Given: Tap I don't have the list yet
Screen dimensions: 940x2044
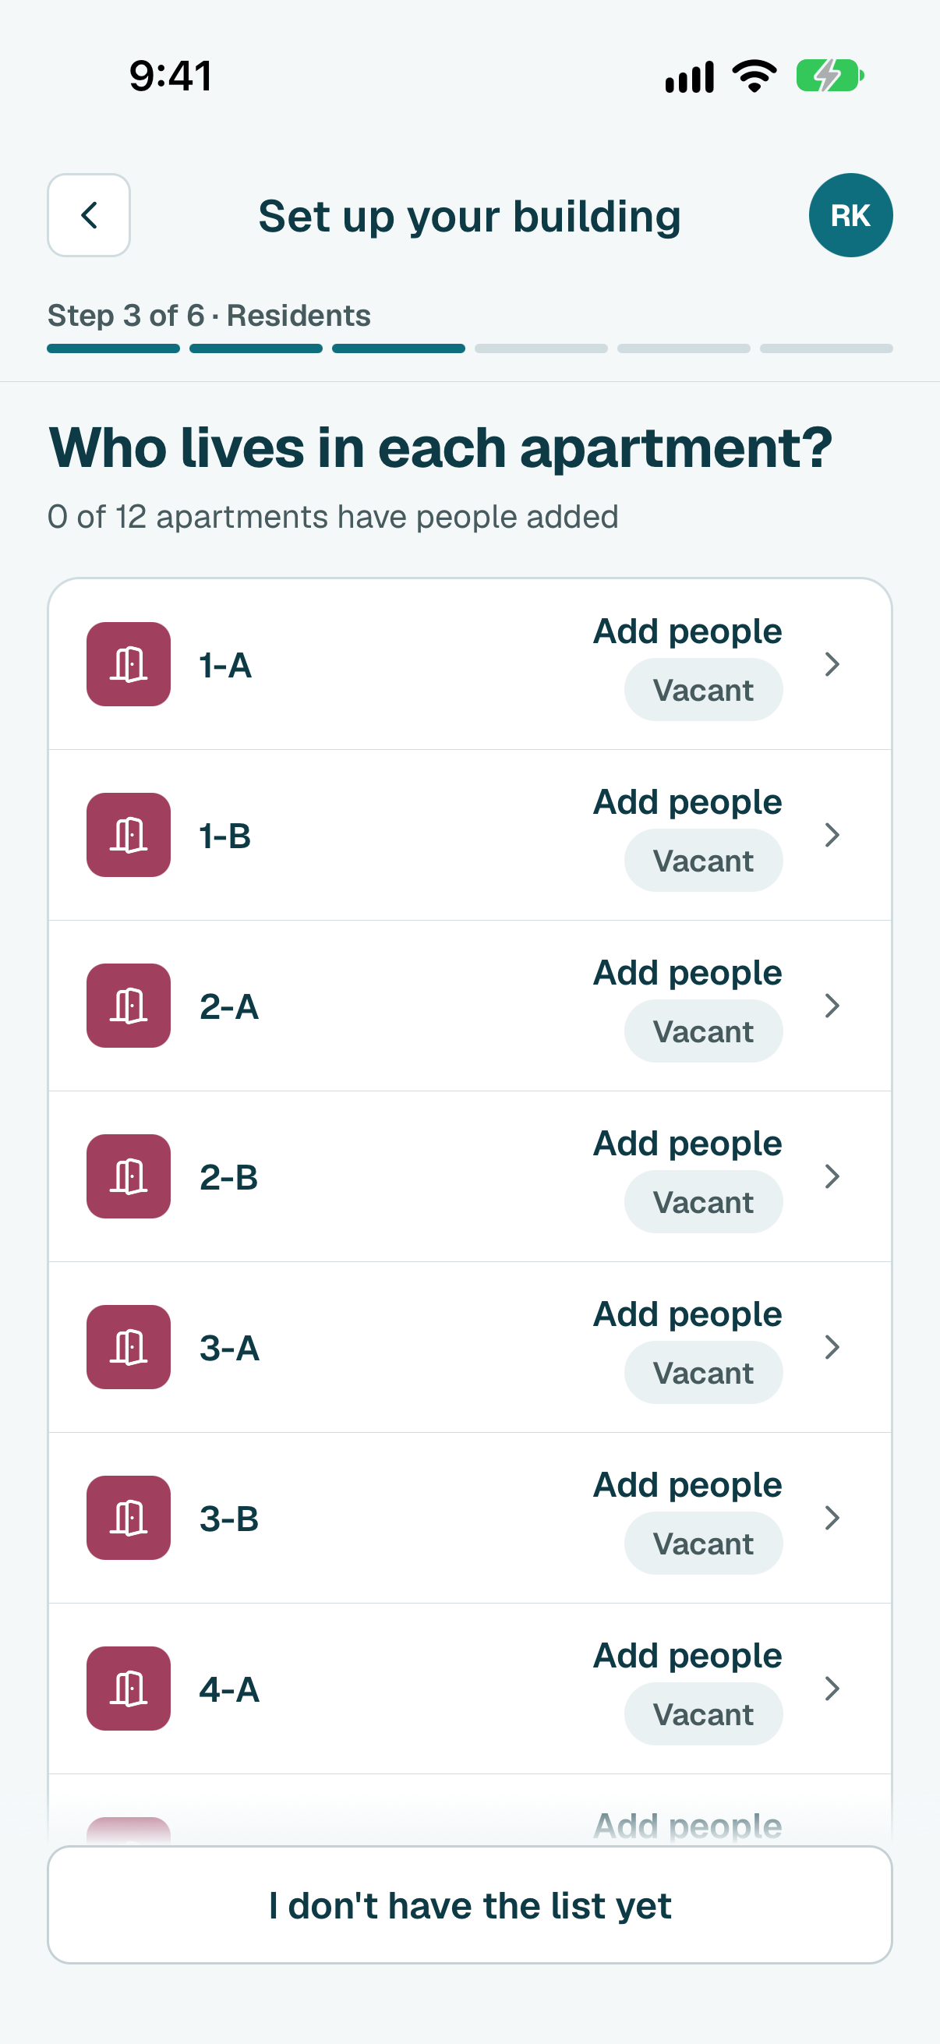Looking at the screenshot, I should [469, 1904].
